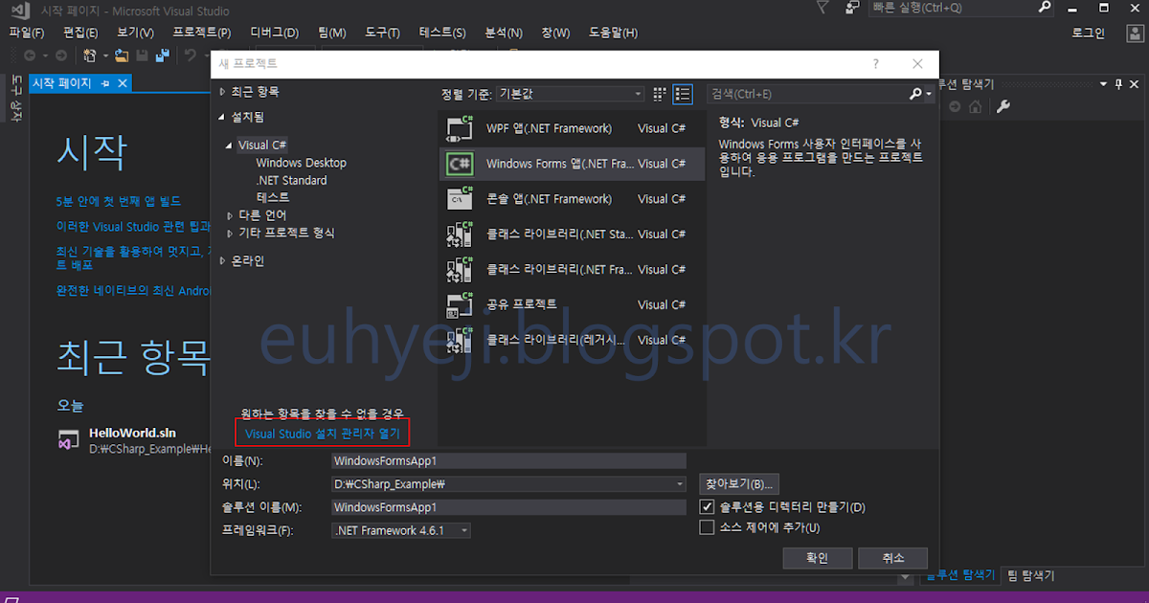Viewport: 1149px width, 603px height.
Task: Open the 5분 안에 첫 번째 앱 빌드 link
Action: (x=119, y=201)
